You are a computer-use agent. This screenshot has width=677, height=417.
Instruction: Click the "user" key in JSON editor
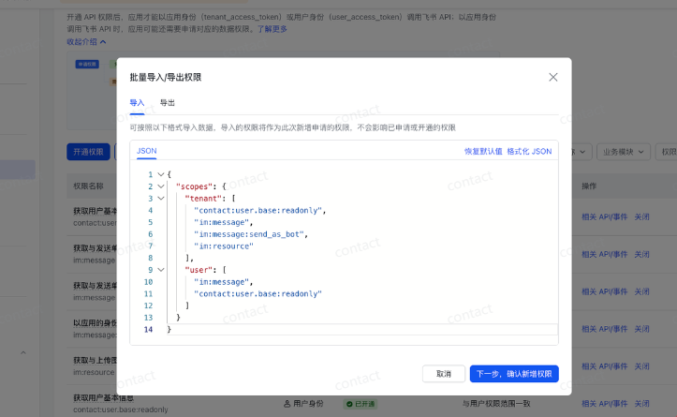[x=199, y=270]
